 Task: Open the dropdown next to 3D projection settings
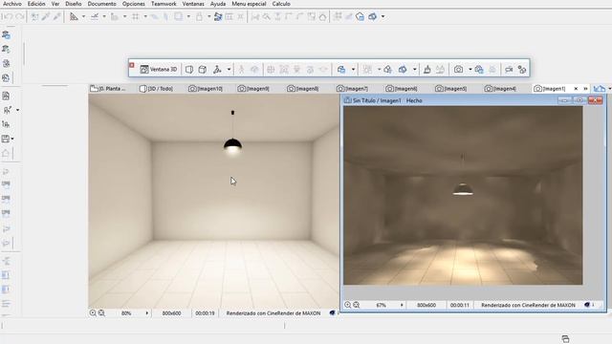pyautogui.click(x=229, y=70)
